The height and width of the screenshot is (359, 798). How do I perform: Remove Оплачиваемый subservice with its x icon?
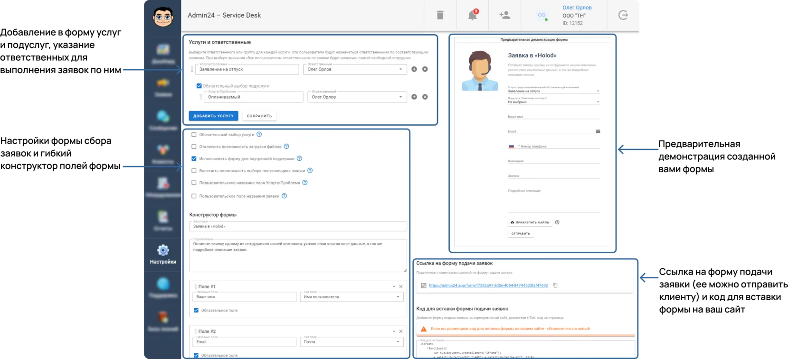(x=425, y=97)
